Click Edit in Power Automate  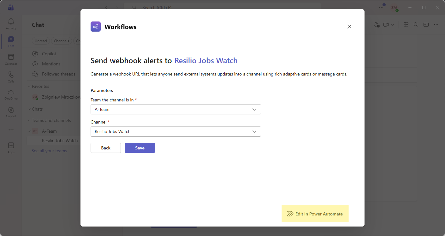[x=315, y=214]
